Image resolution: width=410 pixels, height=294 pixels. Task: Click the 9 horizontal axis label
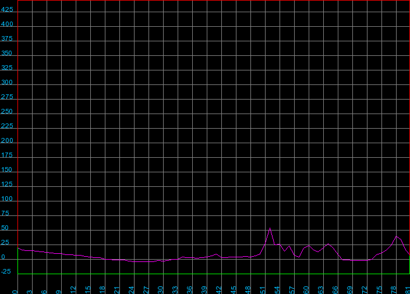(x=59, y=292)
